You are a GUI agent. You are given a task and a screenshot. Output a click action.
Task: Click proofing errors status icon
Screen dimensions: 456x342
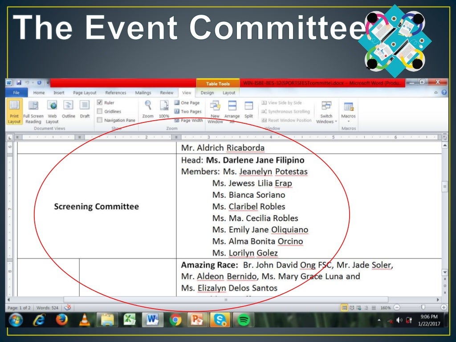(68, 307)
